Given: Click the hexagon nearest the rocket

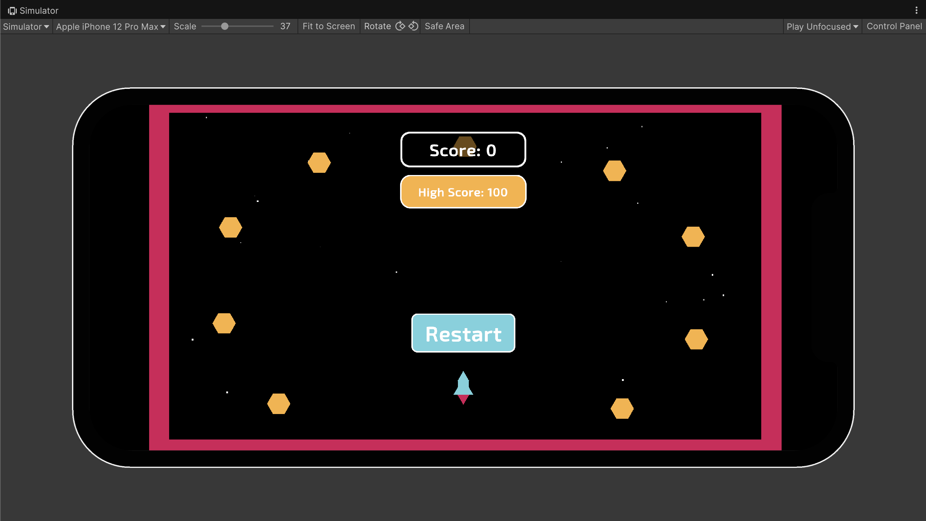Looking at the screenshot, I should tap(622, 409).
